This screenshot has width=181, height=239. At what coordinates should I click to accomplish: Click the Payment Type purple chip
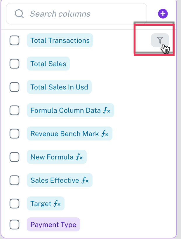53,224
